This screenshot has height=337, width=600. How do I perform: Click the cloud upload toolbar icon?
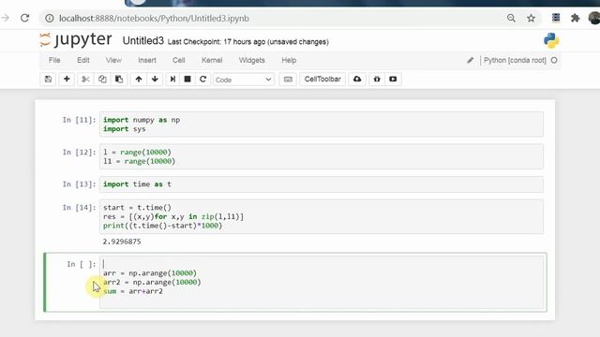click(357, 79)
